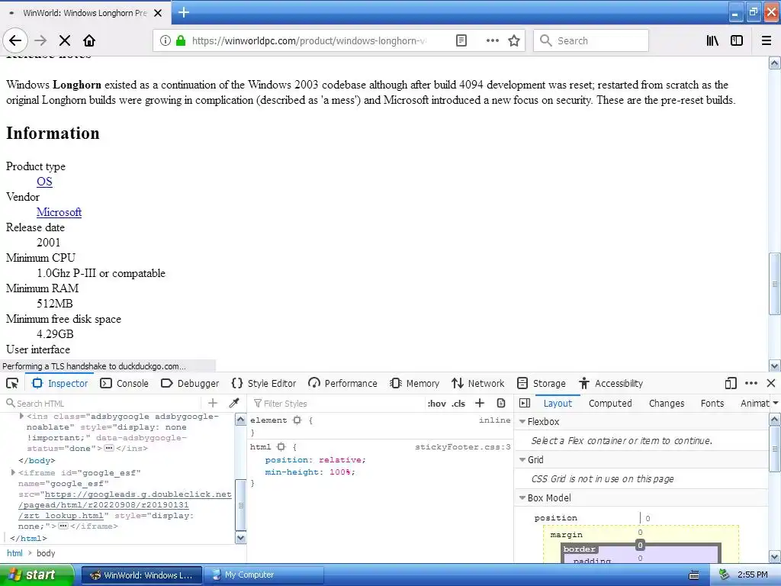Click the Search HTML field
This screenshot has width=781, height=586.
pyautogui.click(x=104, y=403)
